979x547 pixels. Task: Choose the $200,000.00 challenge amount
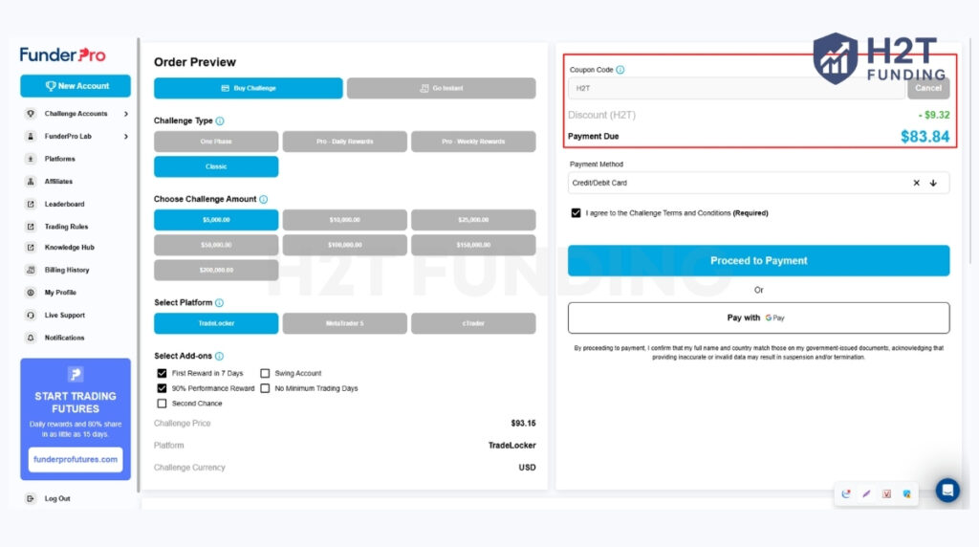coord(216,270)
